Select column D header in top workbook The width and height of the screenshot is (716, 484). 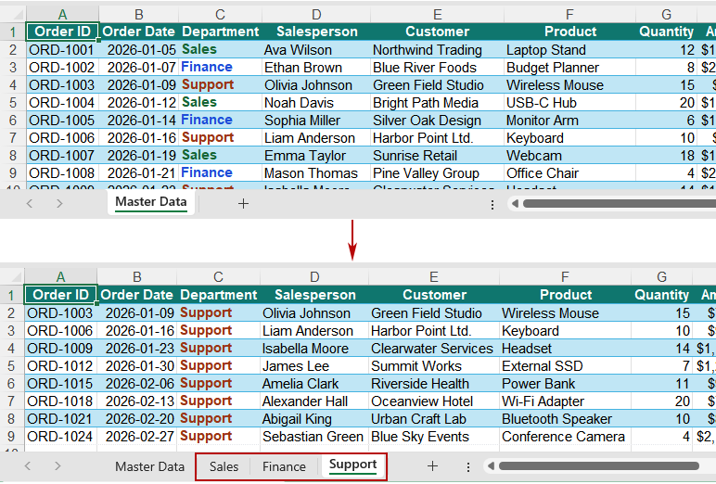(316, 15)
